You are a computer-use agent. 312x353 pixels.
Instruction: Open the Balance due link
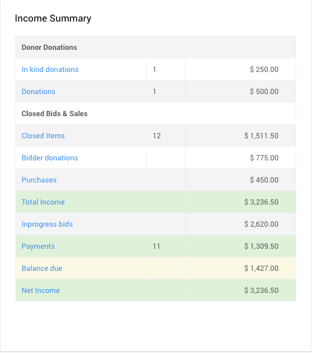tap(42, 269)
